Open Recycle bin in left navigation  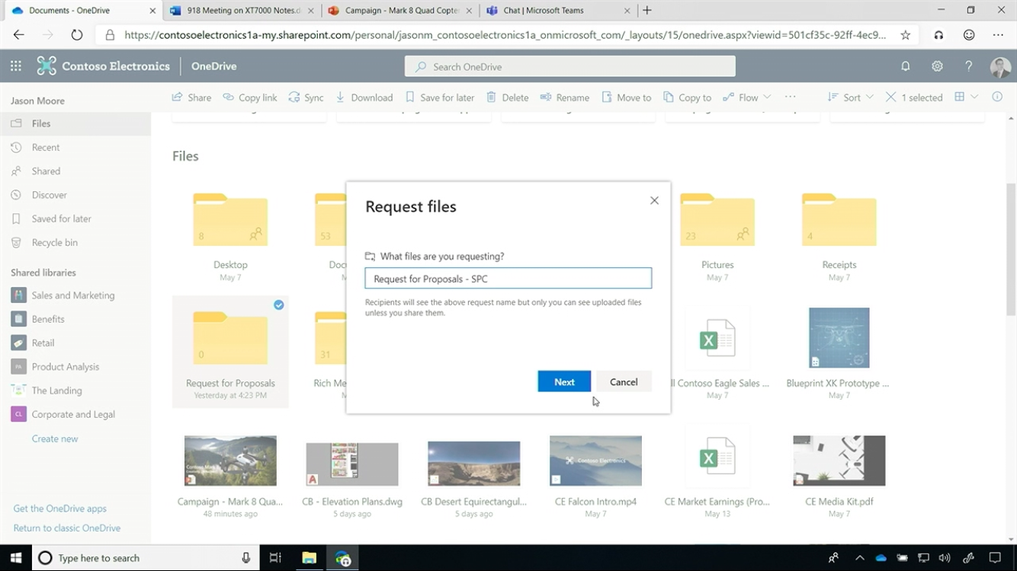pos(54,242)
